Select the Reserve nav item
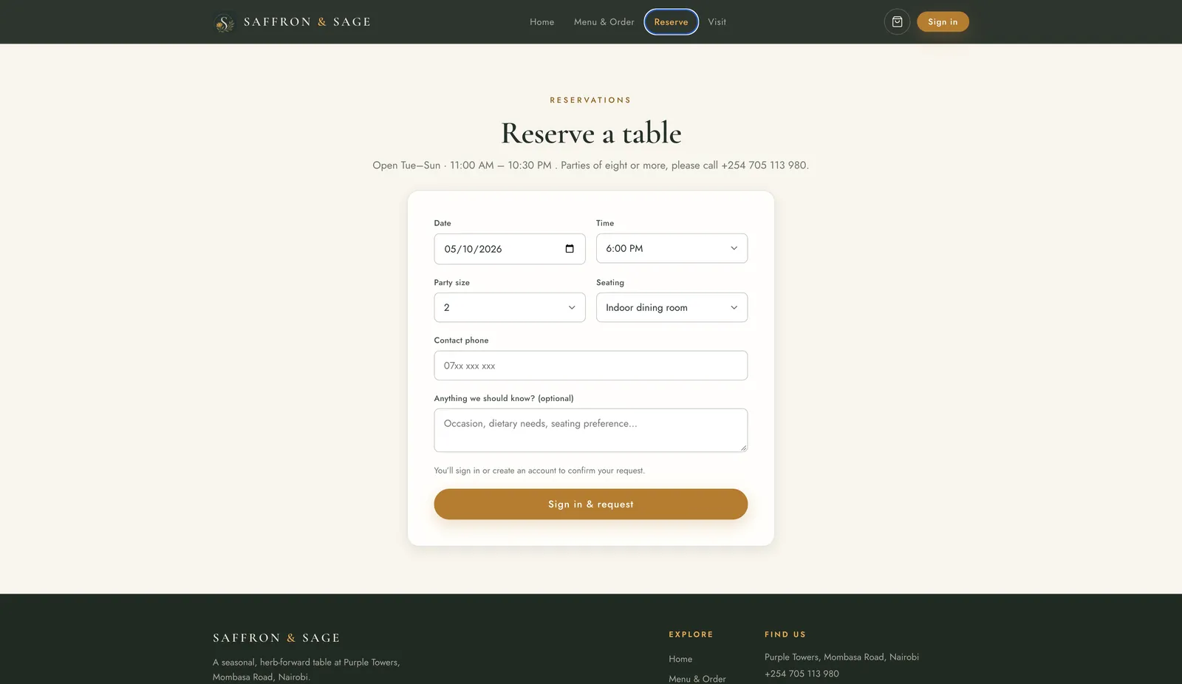Screen dimensions: 1182x684 671,22
